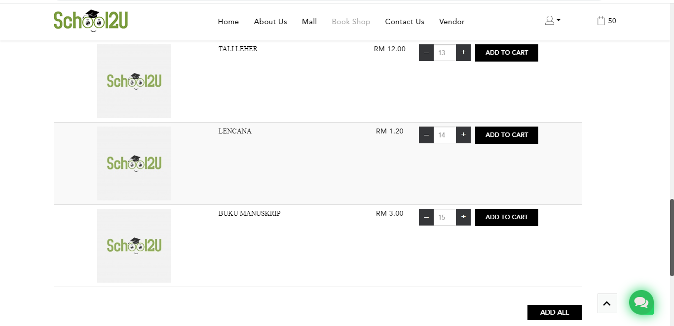
Task: Decrease BUKU MANUSKRIP quantity with minus
Action: click(426, 217)
